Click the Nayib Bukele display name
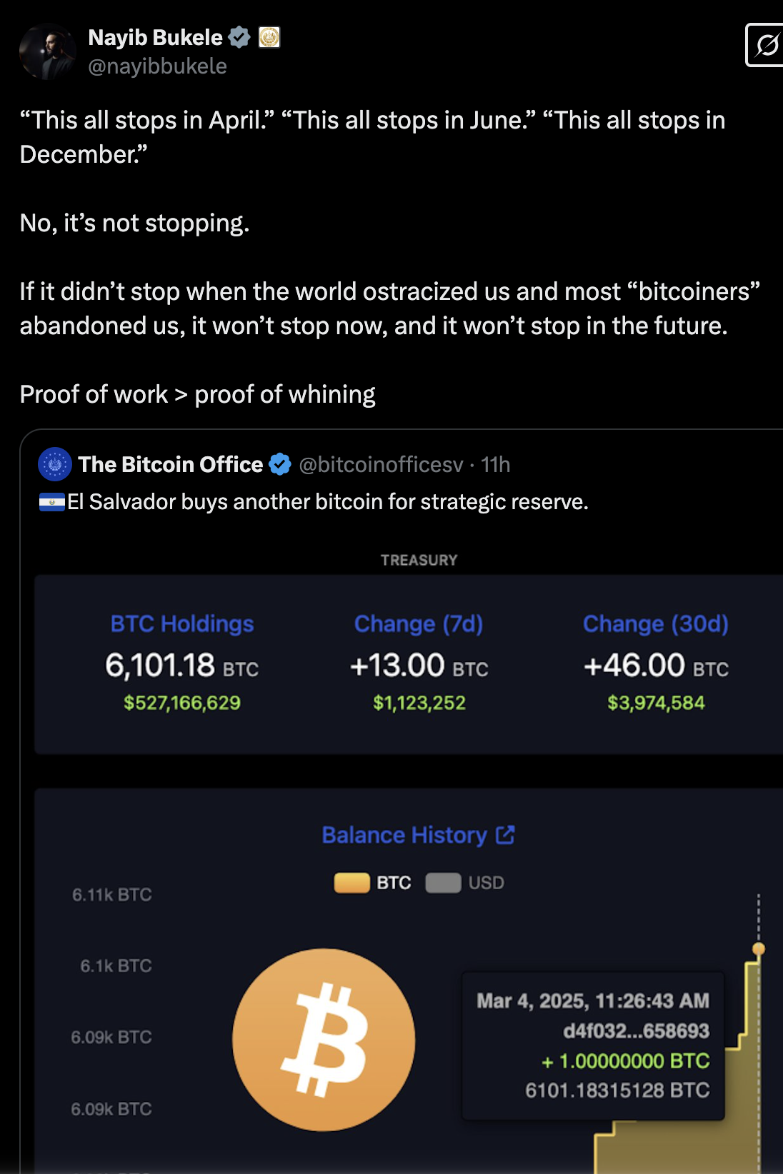The image size is (783, 1174). pyautogui.click(x=155, y=37)
